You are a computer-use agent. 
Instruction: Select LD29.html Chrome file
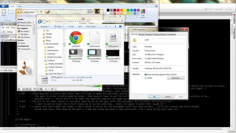click(76, 39)
